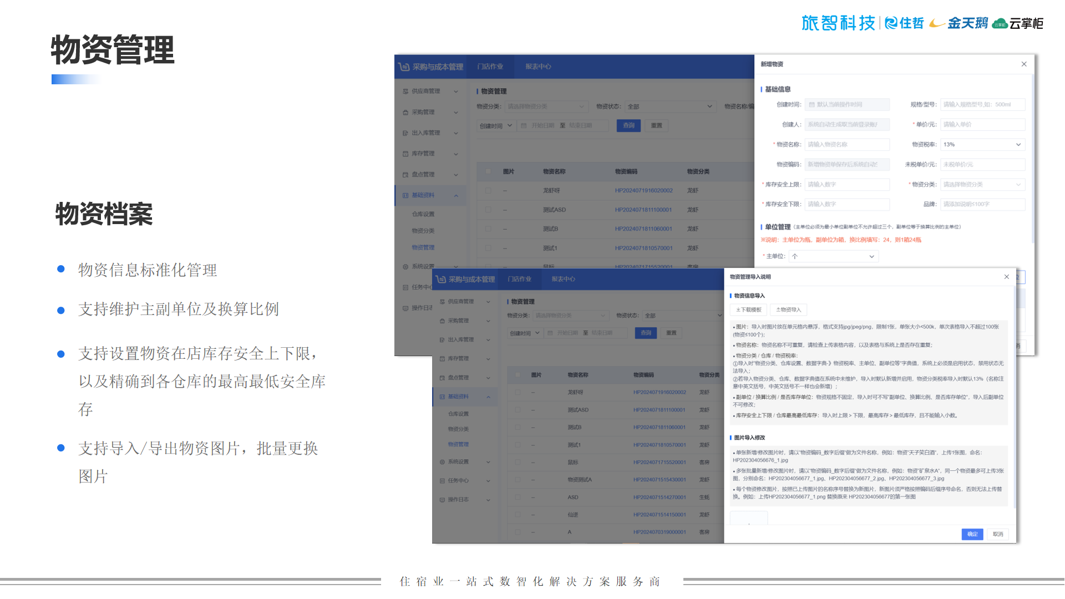
Task: Tick the checkbox for the ASD 生耗 row
Action: (x=518, y=497)
